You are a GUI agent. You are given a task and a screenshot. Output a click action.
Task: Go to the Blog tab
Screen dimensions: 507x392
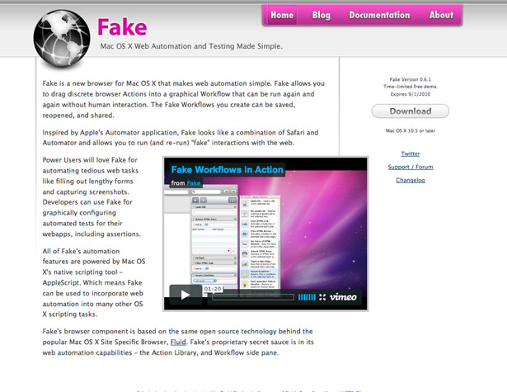tap(321, 15)
